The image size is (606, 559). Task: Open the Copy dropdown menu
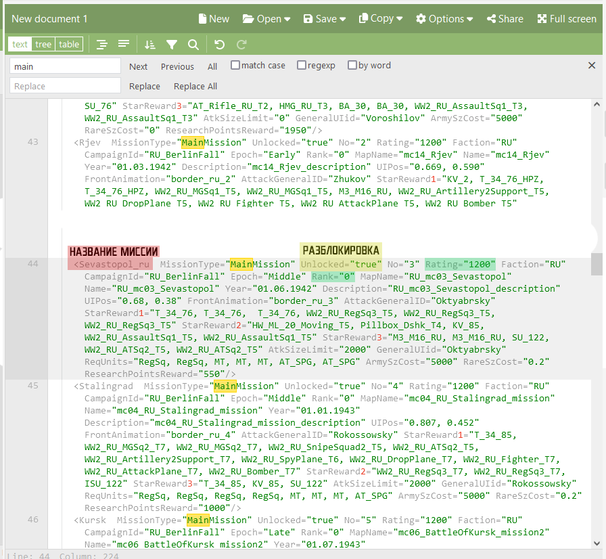pos(381,18)
